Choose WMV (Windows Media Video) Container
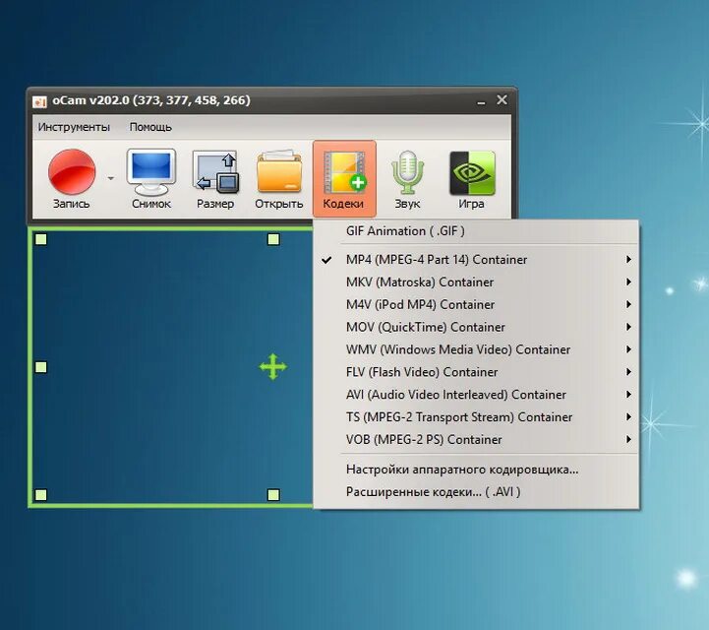Viewport: 709px width, 630px height. (476, 349)
